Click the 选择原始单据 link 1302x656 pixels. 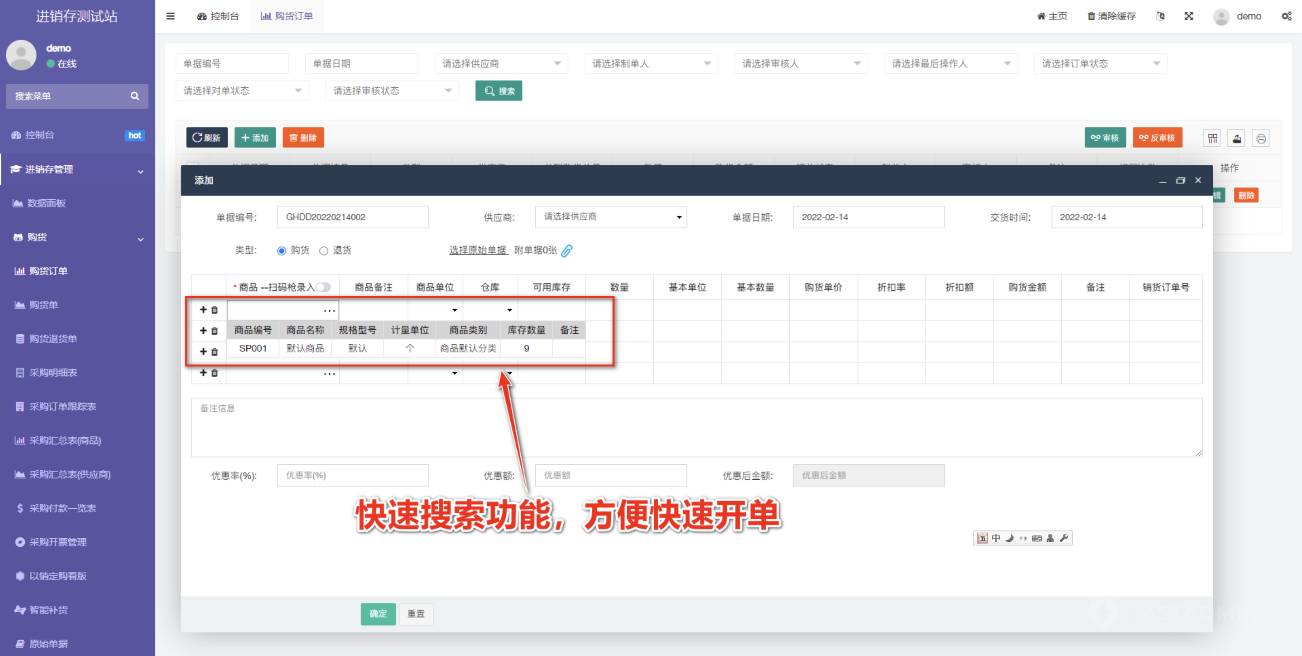pyautogui.click(x=478, y=250)
